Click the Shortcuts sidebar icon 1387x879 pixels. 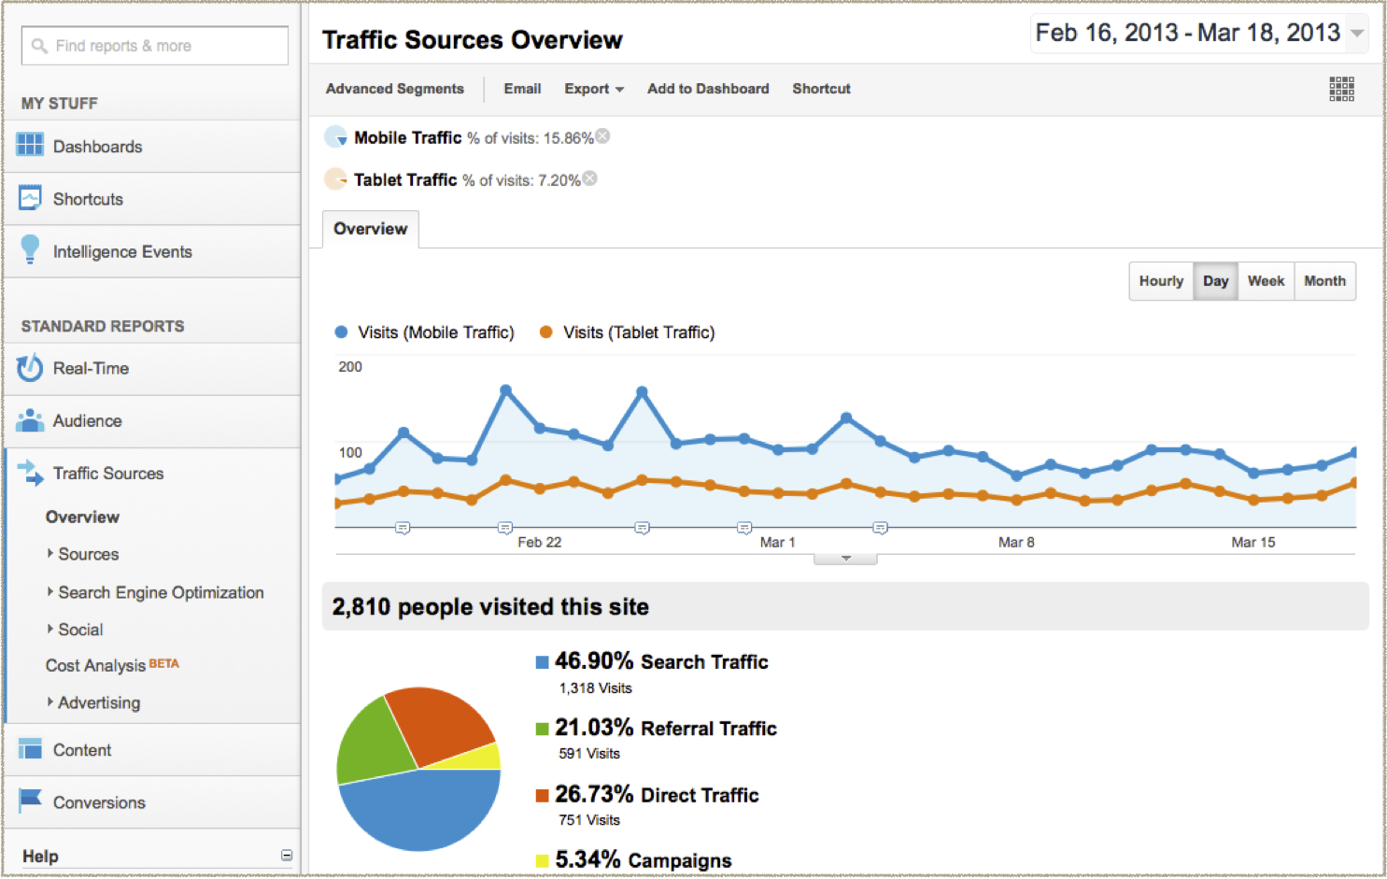click(30, 198)
